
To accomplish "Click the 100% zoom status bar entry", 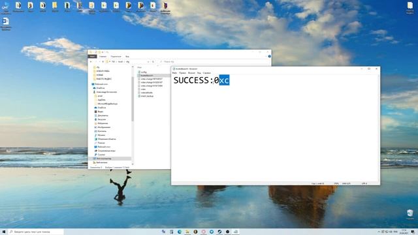I will 336,183.
